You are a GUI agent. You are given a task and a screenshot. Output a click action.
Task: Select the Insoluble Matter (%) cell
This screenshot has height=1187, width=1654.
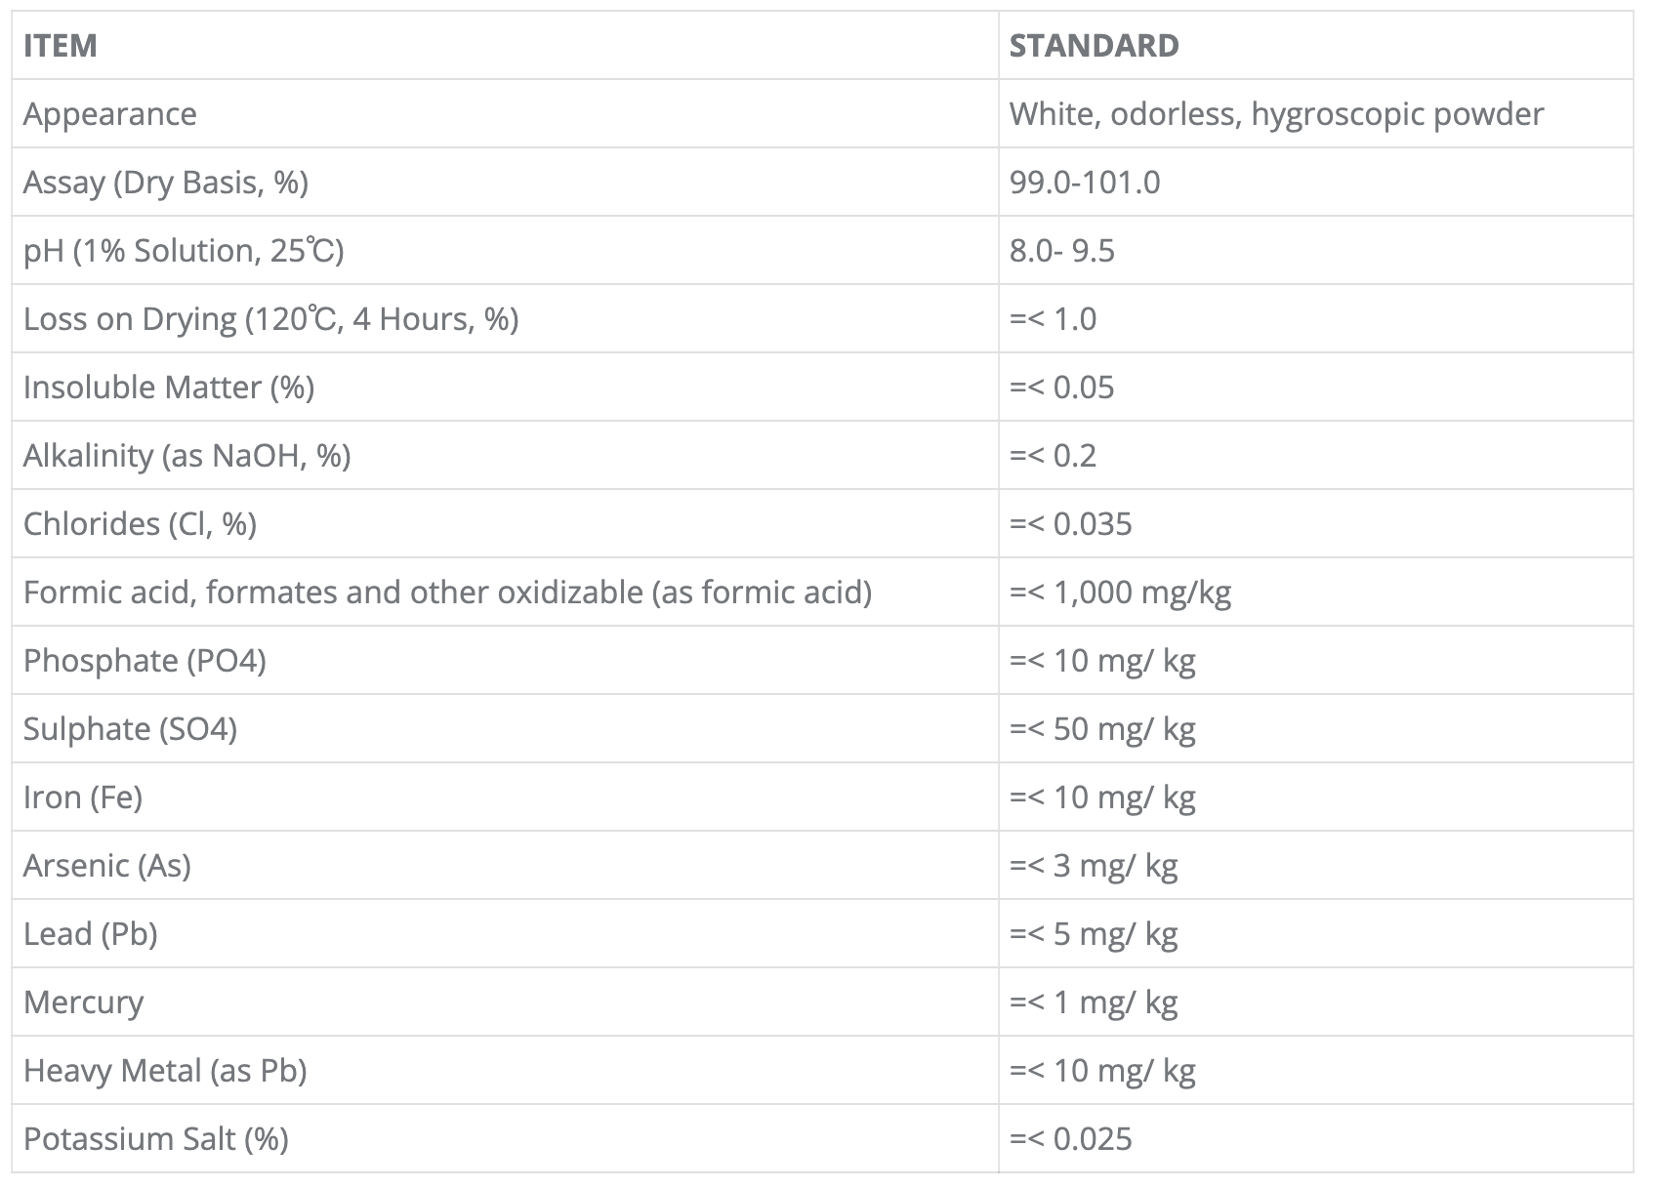pyautogui.click(x=169, y=388)
